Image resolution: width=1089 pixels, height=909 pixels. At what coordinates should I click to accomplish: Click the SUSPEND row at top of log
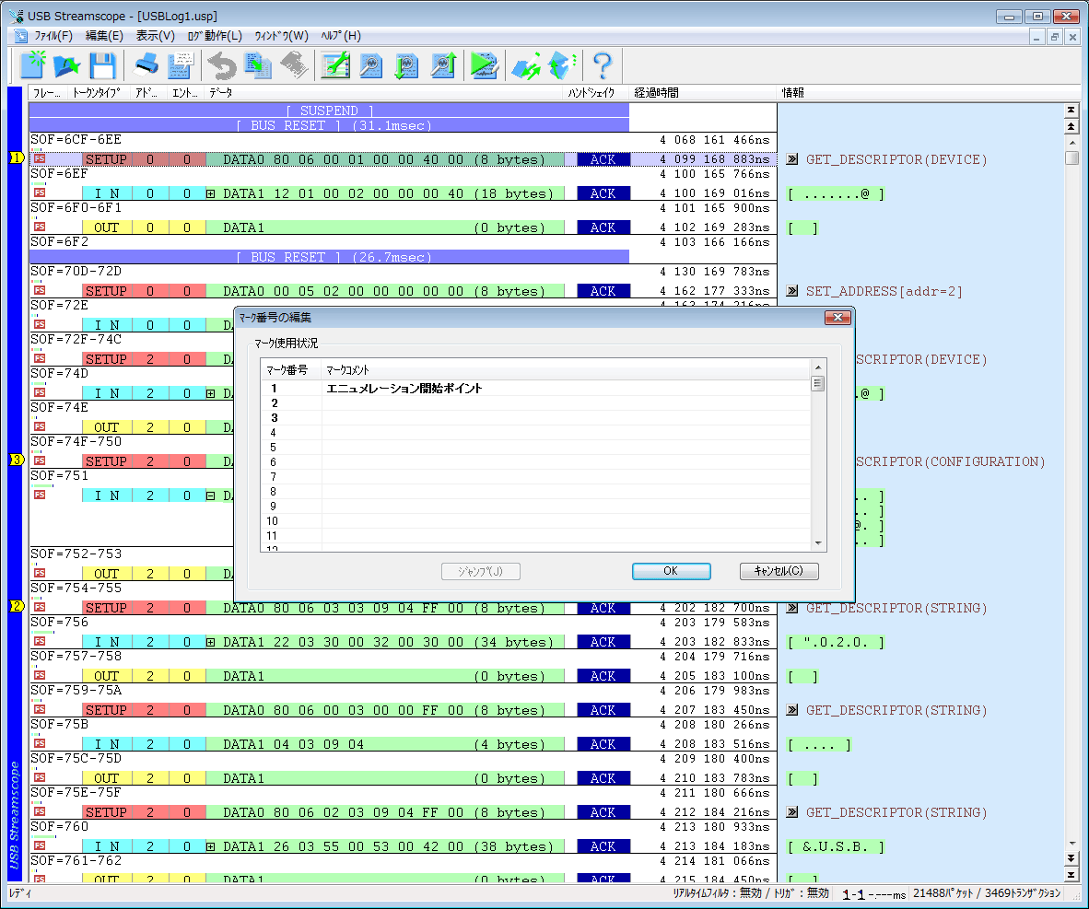(x=329, y=111)
